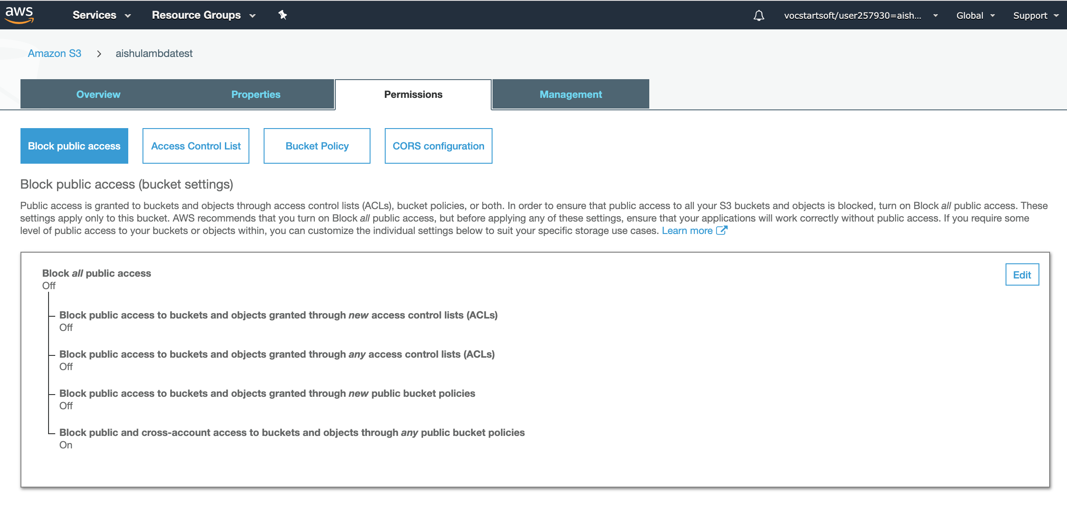
Task: Go to Amazon S3 breadcrumb link
Action: coord(54,53)
